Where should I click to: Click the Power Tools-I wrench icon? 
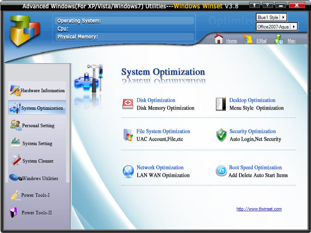click(x=16, y=195)
